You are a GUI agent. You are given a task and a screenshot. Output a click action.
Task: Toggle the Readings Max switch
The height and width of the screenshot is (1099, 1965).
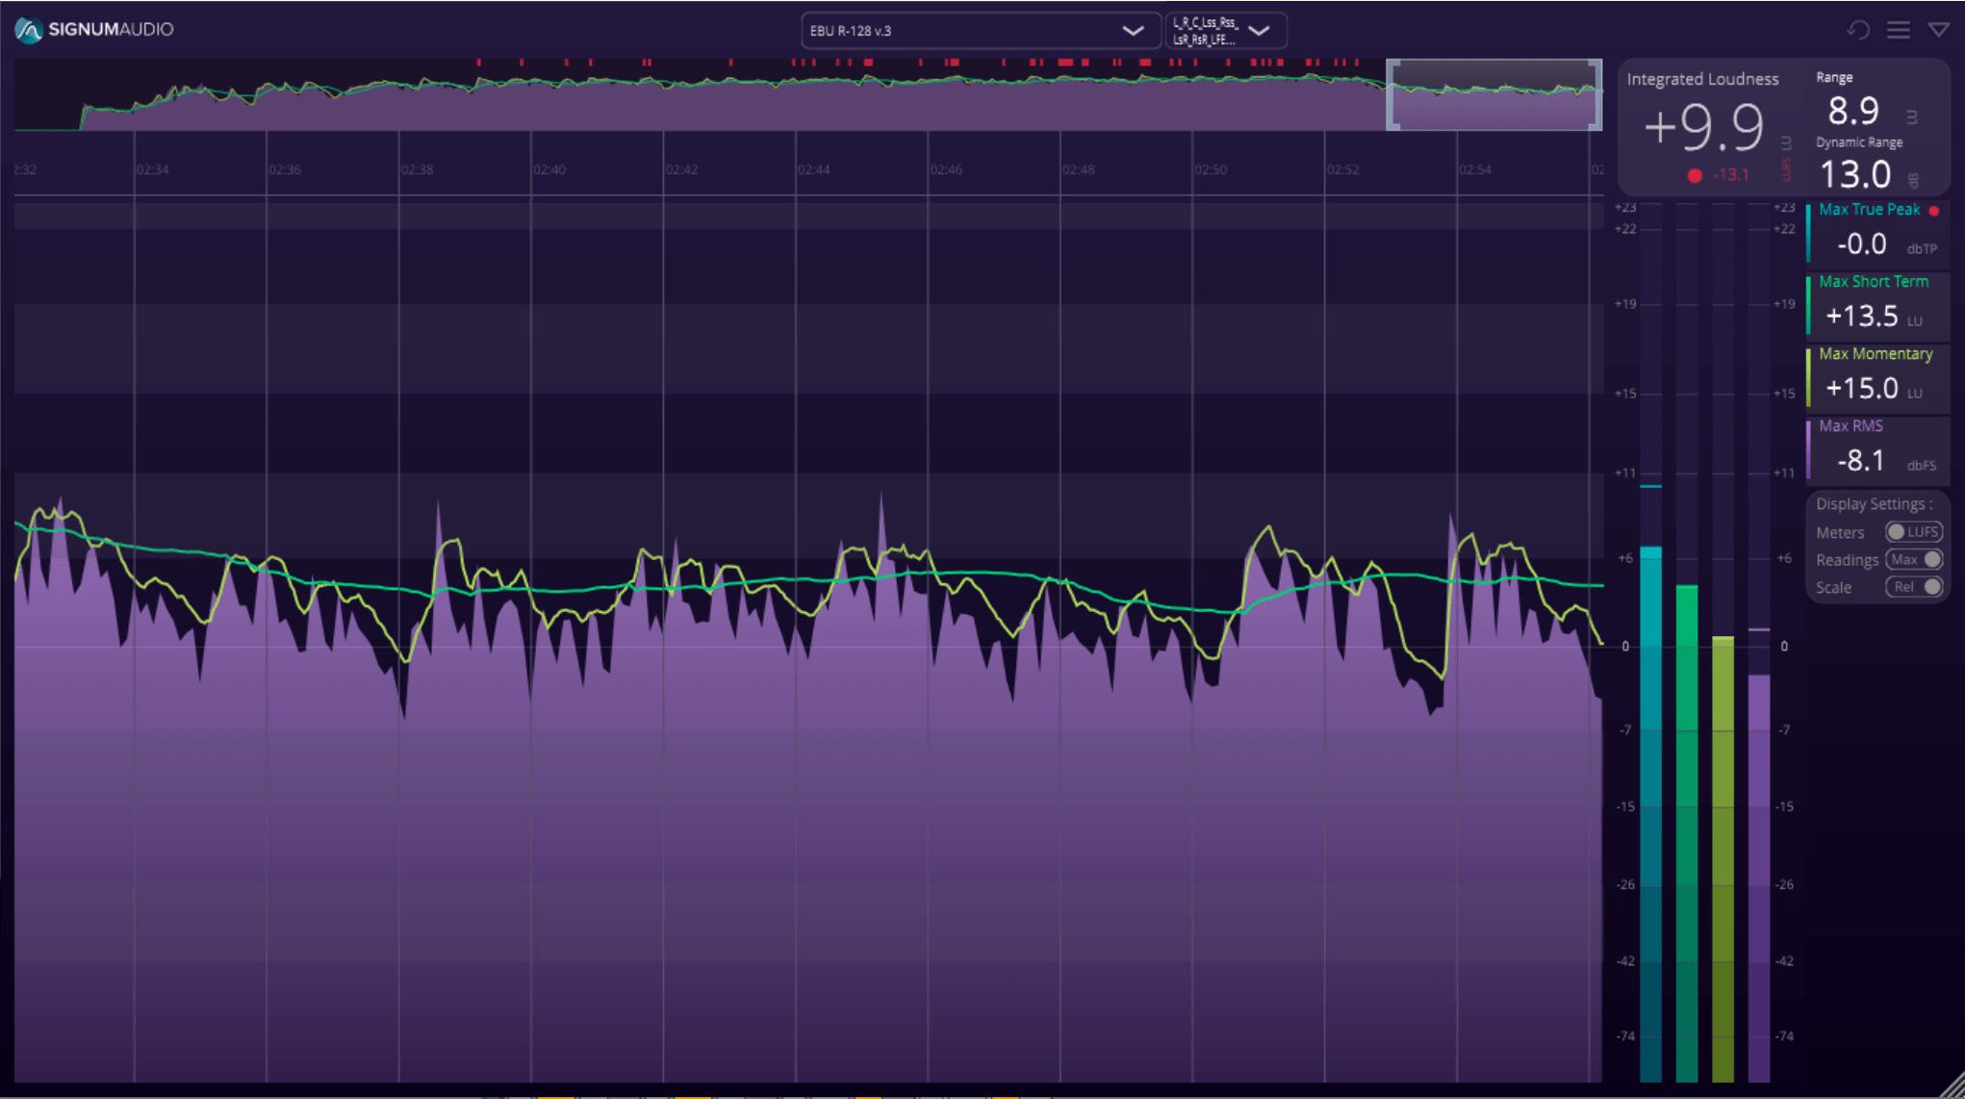pos(1913,560)
